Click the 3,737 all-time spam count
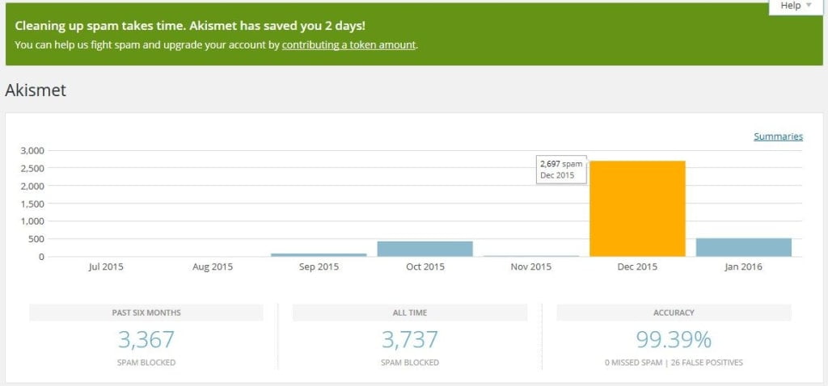828x386 pixels. point(410,338)
